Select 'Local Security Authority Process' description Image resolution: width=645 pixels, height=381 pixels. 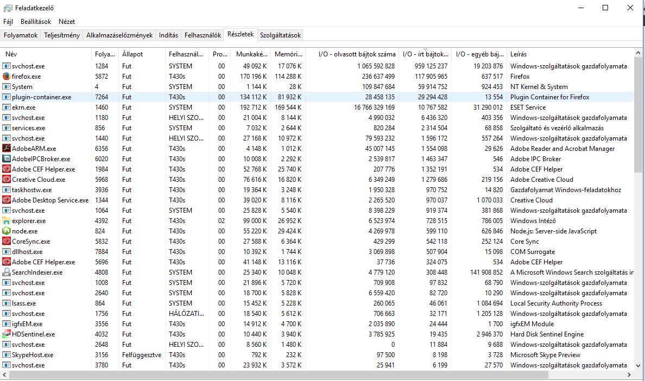point(556,303)
